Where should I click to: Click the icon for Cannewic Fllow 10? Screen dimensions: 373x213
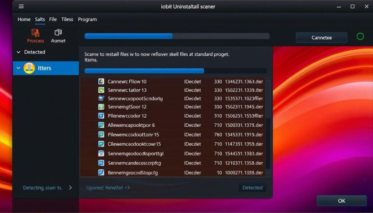(101, 82)
